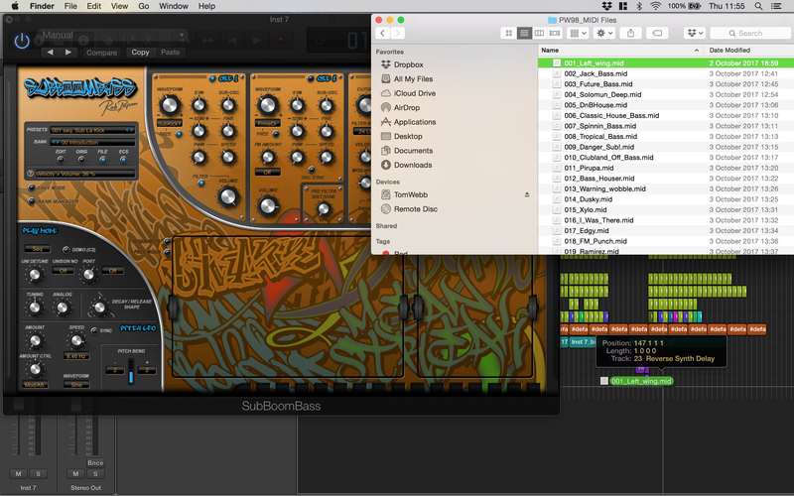Switch Finder to column view
794x496 pixels.
539,33
